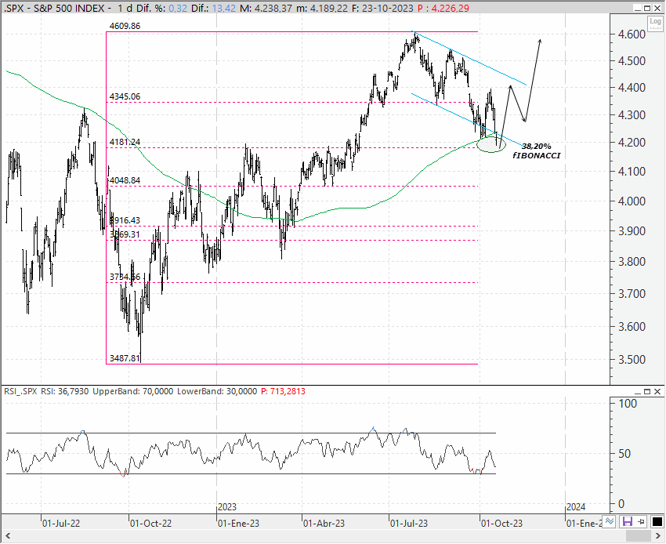This screenshot has width=666, height=544.
Task: Click the 01-Abr-23 date axis label
Action: pos(324,523)
